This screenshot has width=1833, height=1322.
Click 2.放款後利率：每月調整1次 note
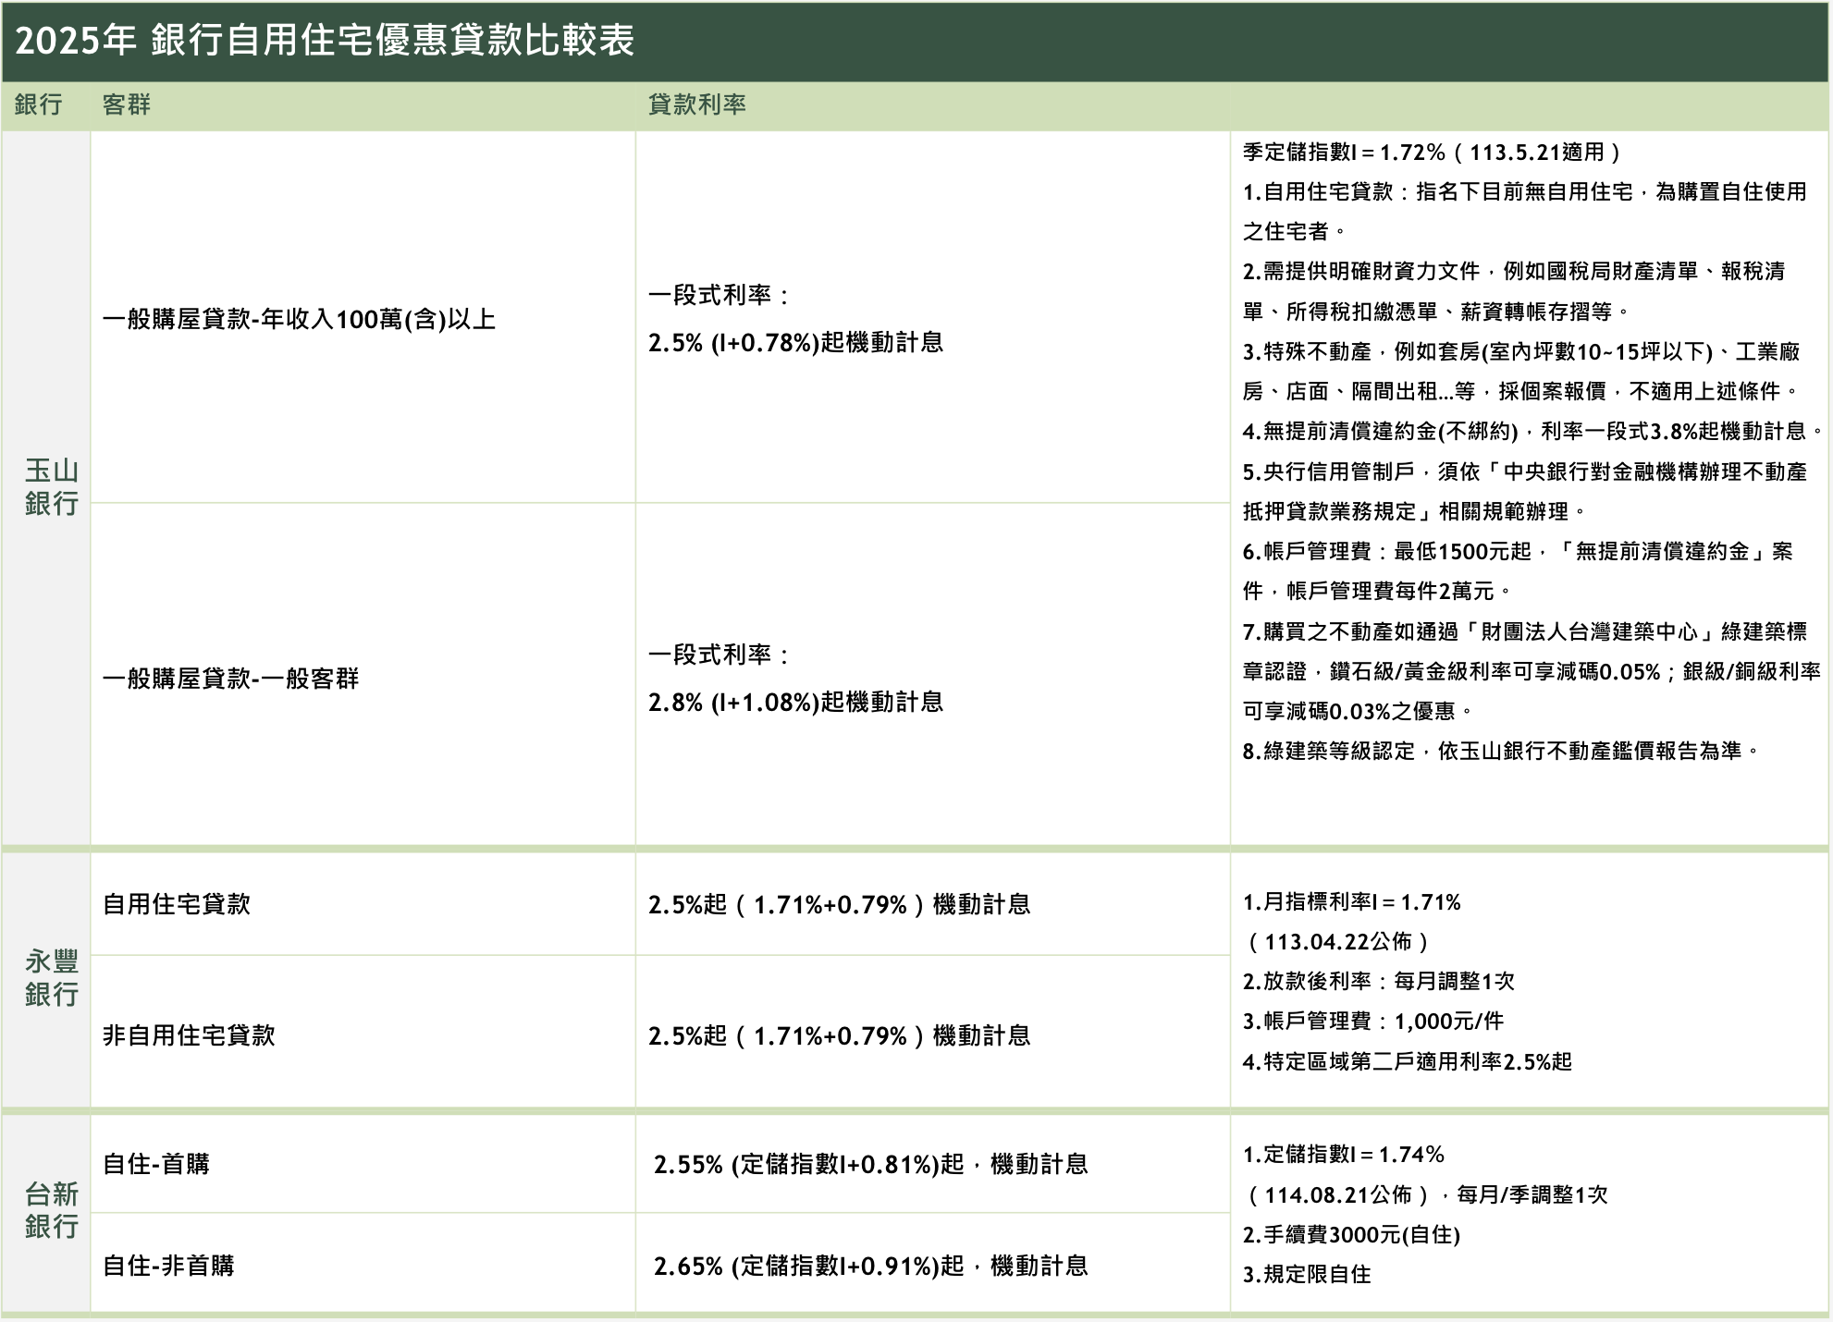click(1378, 981)
